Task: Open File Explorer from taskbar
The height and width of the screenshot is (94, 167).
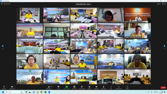Action: point(38,92)
